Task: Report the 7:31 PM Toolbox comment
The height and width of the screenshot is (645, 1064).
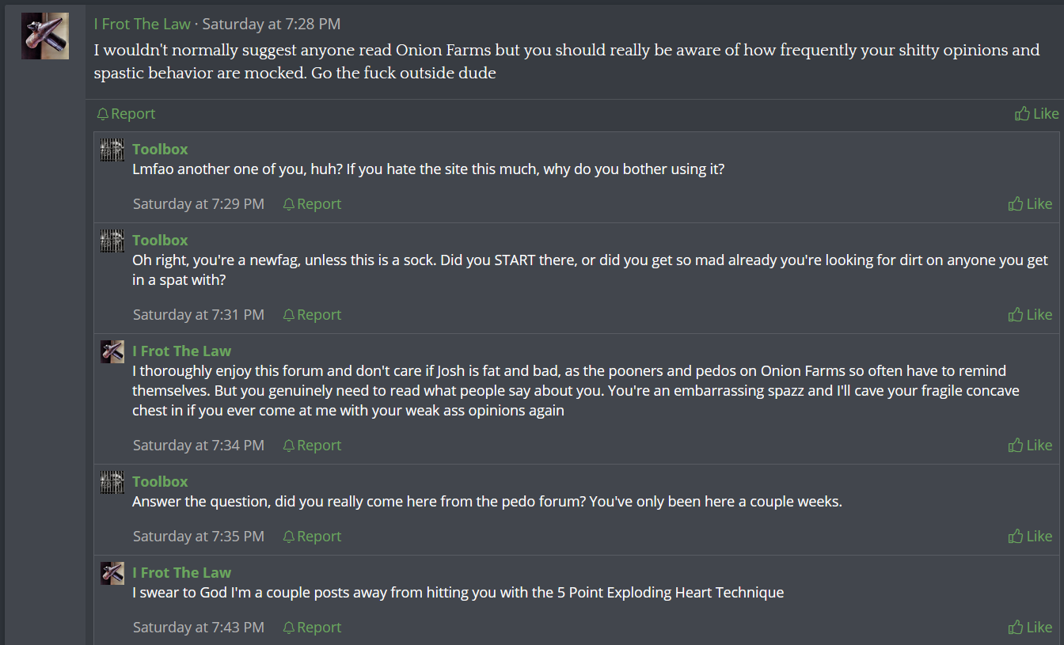Action: coord(312,315)
